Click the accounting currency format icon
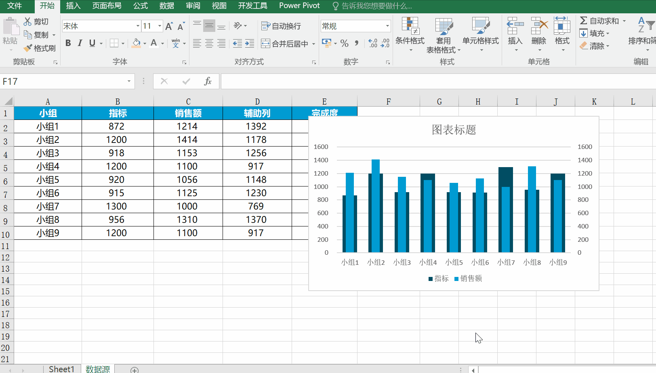 click(x=326, y=43)
